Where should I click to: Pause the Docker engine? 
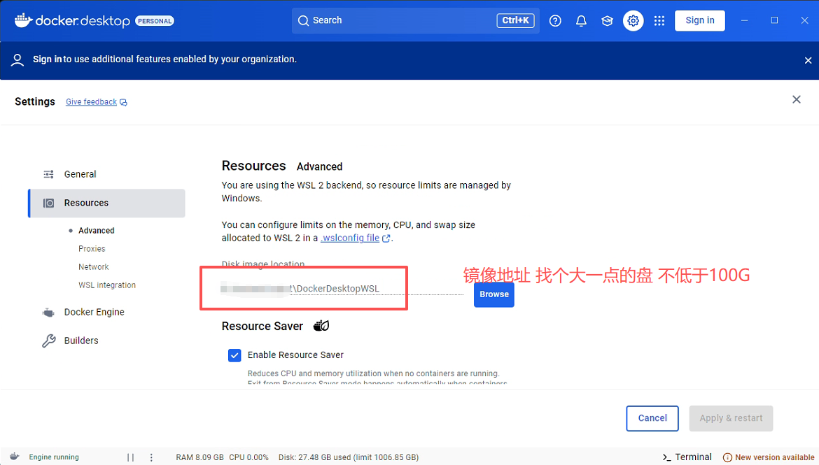131,457
